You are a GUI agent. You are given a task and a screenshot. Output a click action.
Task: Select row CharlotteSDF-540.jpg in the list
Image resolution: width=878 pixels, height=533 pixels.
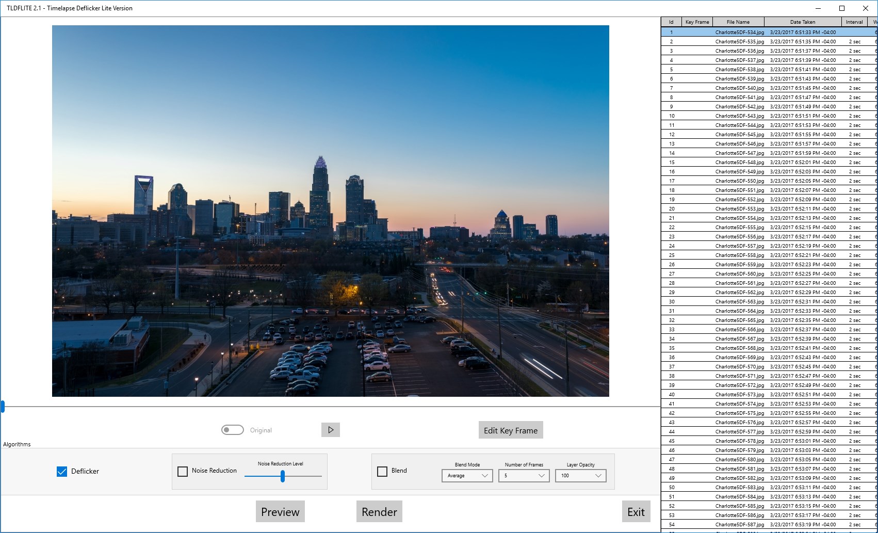coord(739,88)
